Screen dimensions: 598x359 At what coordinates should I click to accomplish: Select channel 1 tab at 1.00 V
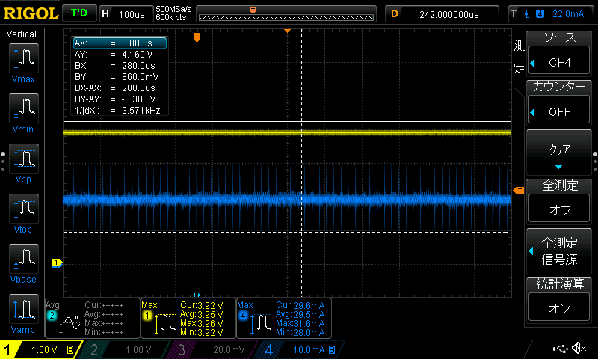point(39,349)
